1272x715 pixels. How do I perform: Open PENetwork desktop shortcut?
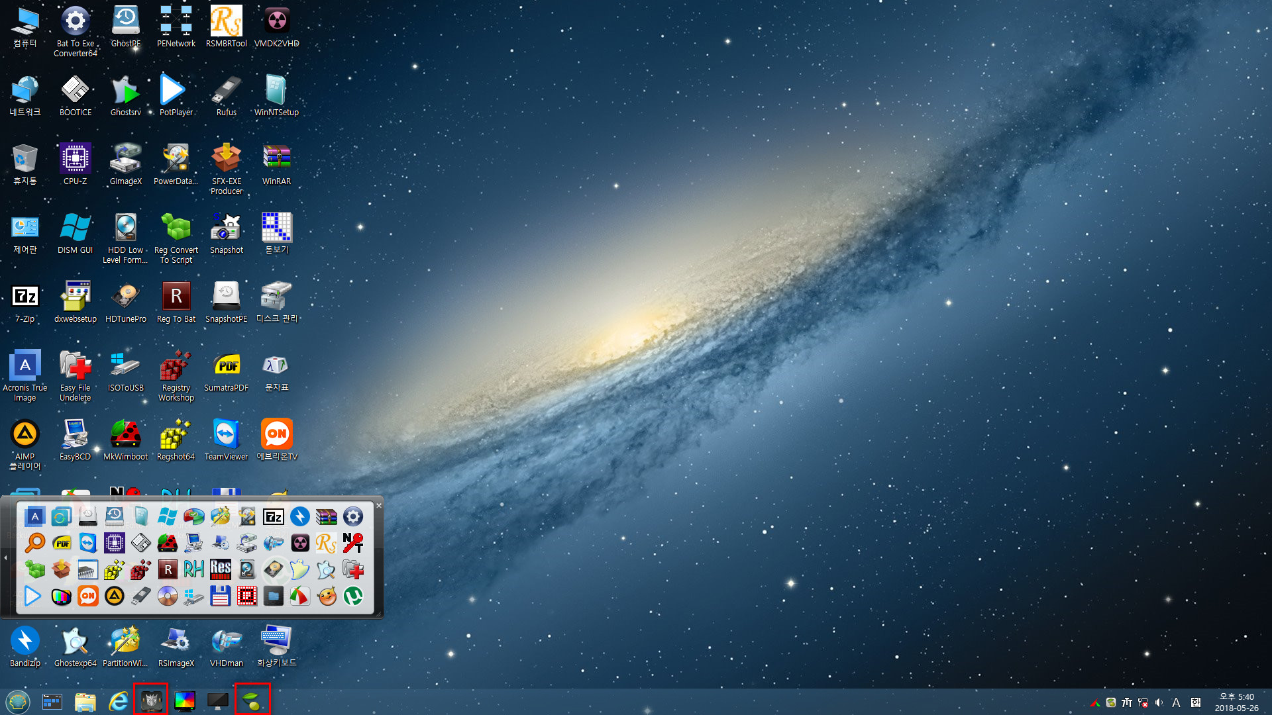coord(176,26)
